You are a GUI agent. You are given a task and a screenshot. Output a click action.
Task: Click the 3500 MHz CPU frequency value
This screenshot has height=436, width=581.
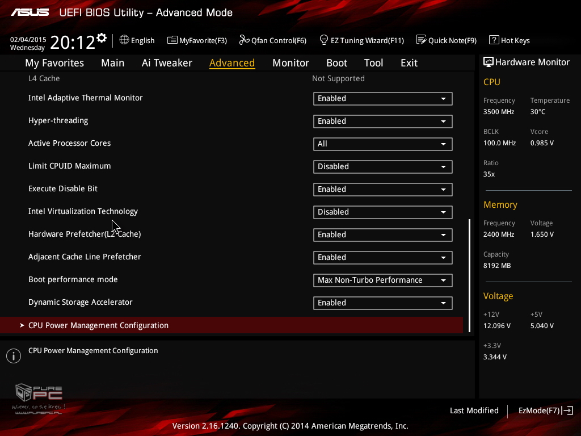[499, 112]
